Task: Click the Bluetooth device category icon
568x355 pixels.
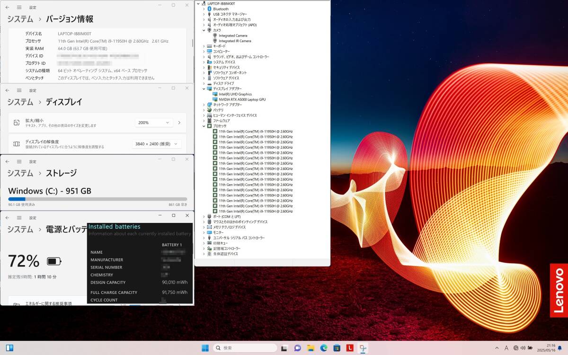Action: tap(209, 9)
